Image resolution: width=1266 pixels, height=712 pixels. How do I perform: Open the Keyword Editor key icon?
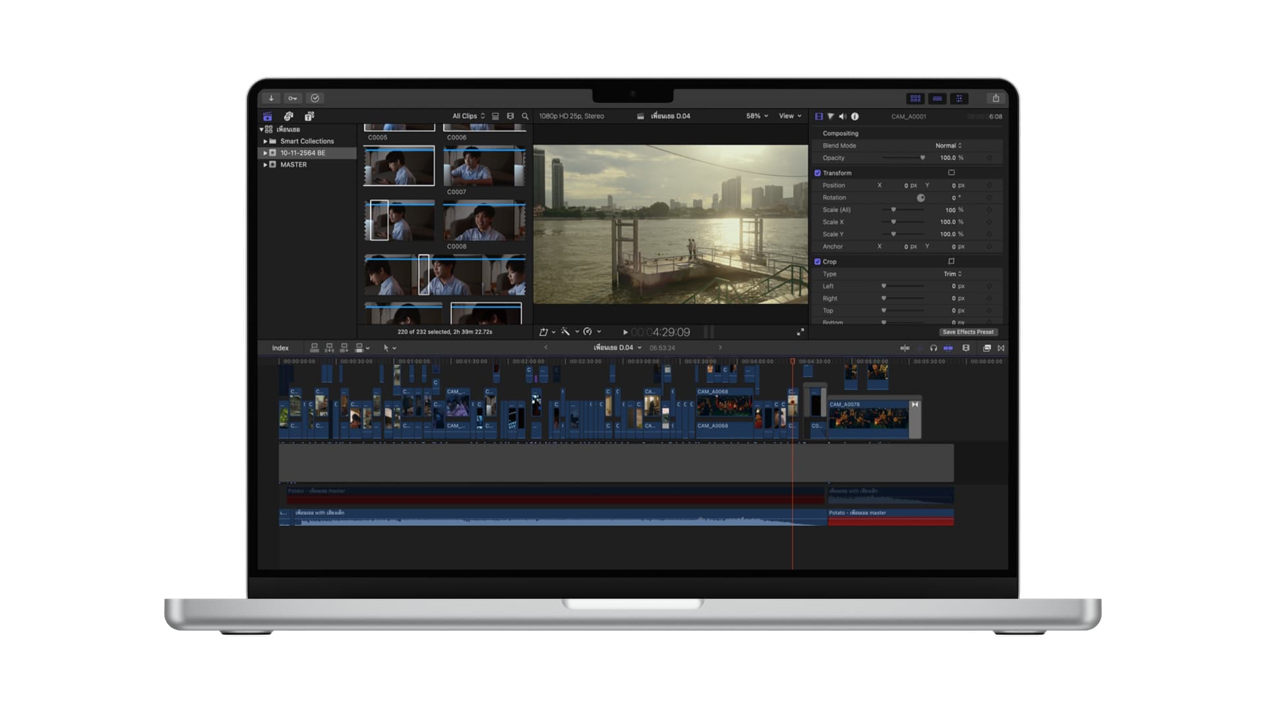tap(293, 98)
